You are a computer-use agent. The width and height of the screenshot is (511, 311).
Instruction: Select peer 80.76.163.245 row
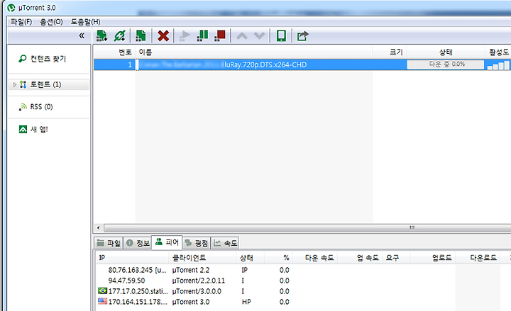click(x=303, y=270)
